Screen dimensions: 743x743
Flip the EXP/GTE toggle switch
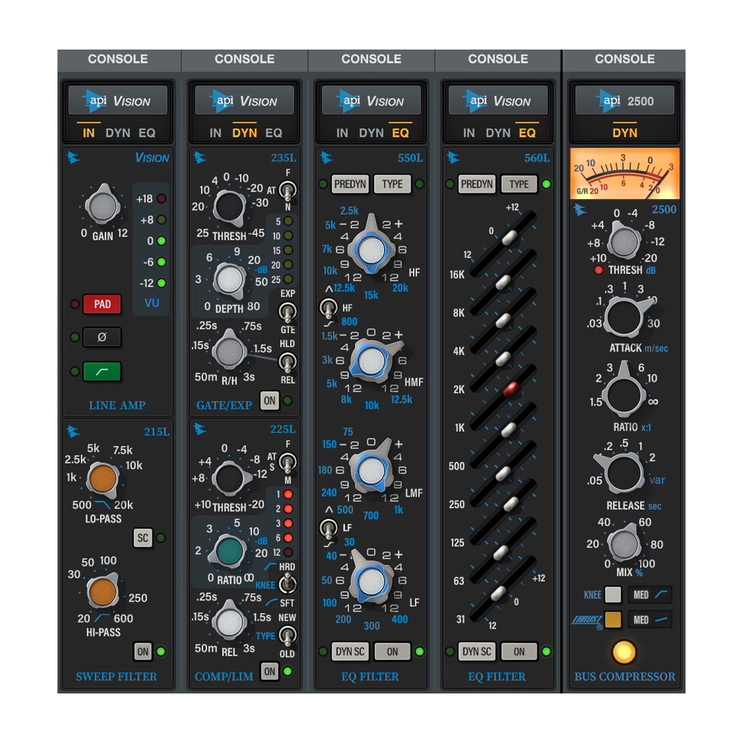[287, 312]
